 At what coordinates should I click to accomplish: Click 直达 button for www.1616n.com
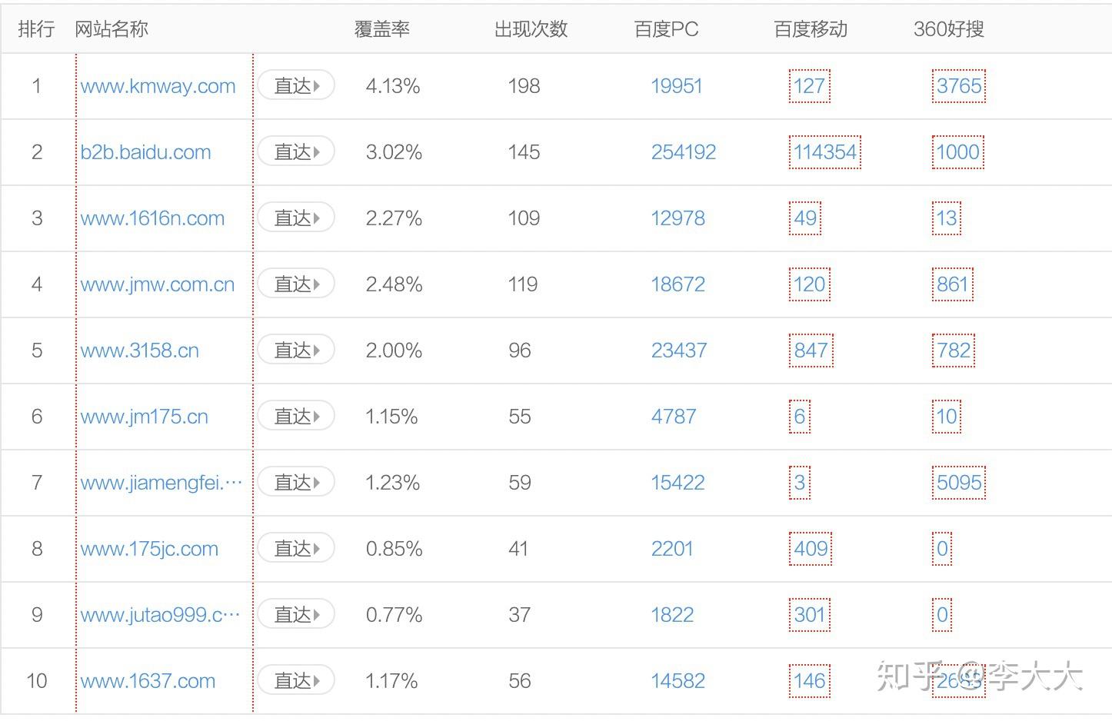tap(296, 218)
